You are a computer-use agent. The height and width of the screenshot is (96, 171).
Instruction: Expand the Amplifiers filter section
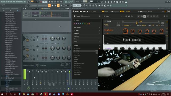pyautogui.click(x=87, y=36)
